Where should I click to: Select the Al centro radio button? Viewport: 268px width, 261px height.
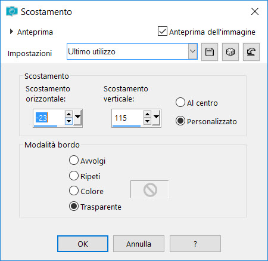coord(180,102)
